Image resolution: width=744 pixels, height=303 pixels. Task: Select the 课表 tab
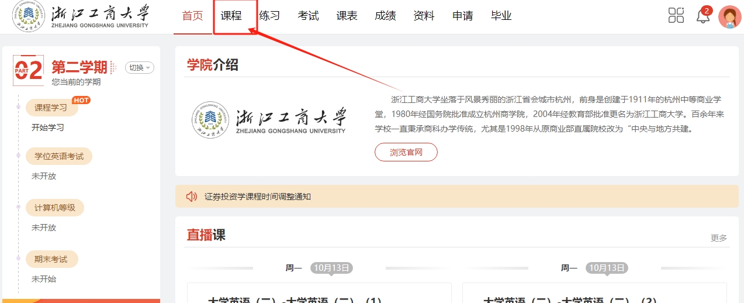(x=347, y=16)
